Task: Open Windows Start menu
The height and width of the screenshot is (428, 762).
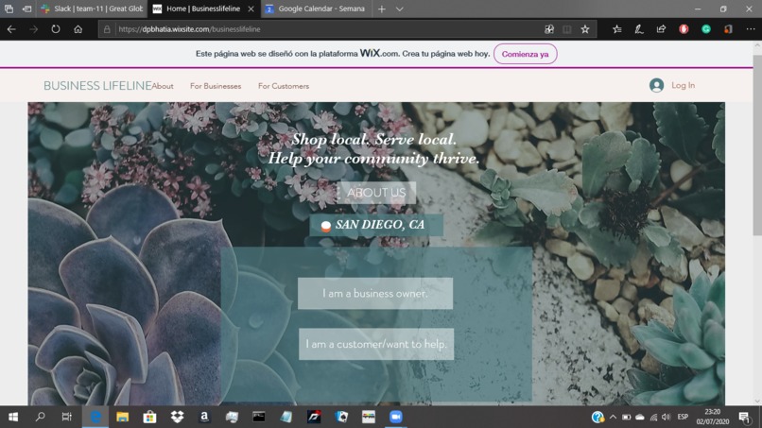Action: [13, 417]
